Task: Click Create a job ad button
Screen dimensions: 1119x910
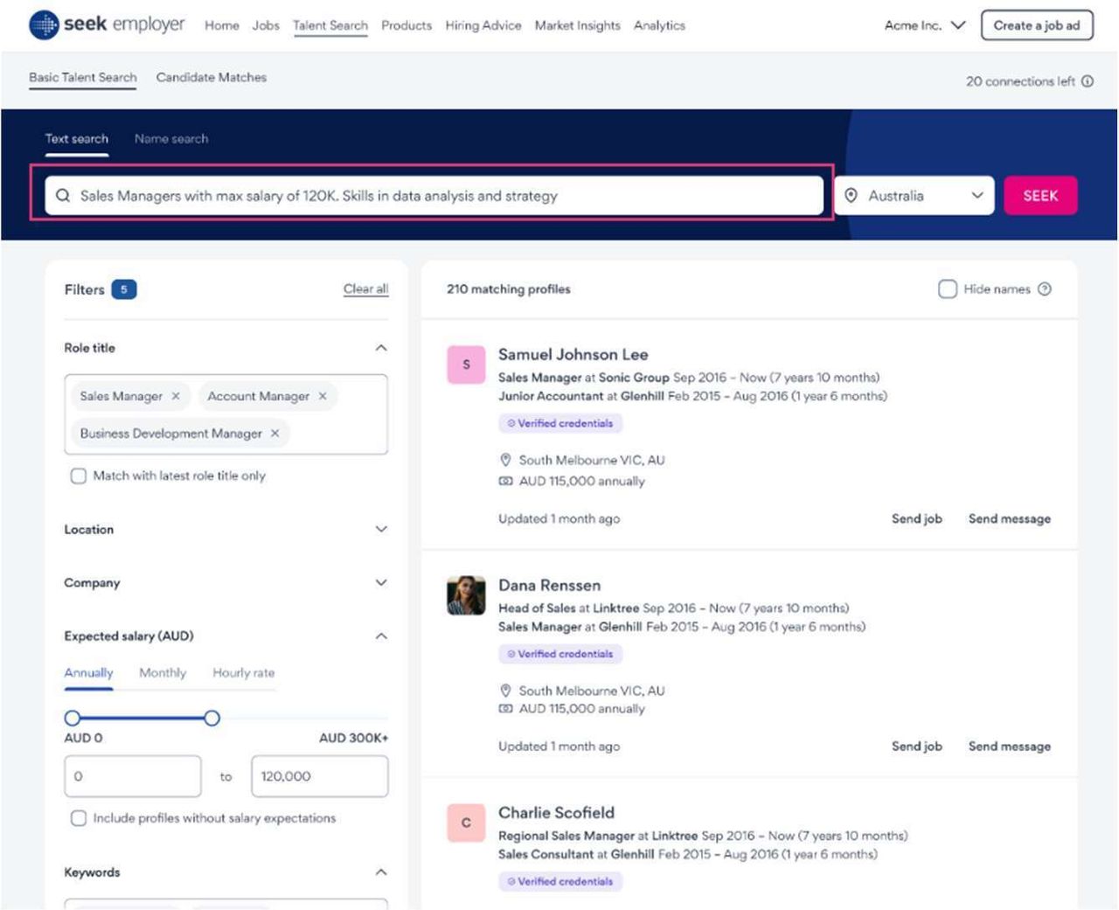Action: (x=1037, y=25)
